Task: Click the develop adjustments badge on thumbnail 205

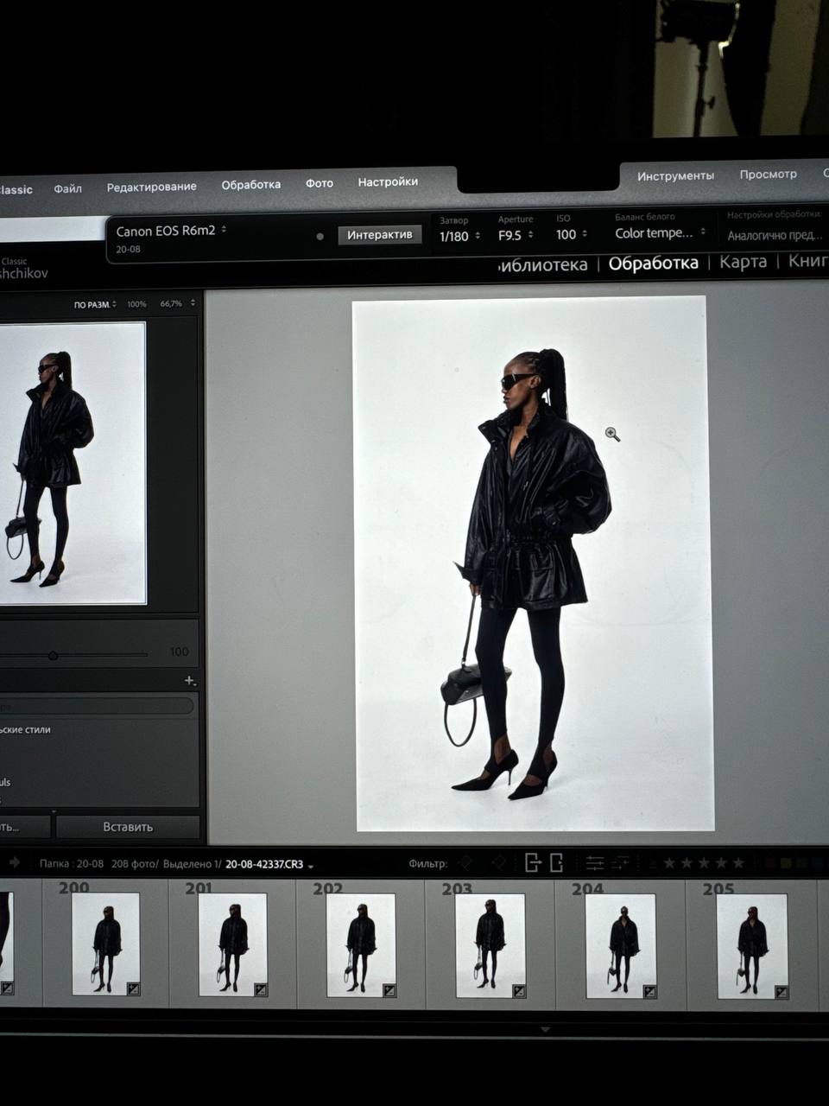Action: click(x=781, y=993)
